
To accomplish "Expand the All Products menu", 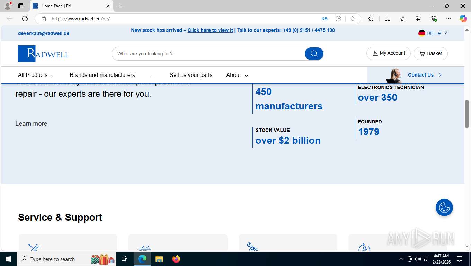I will click(x=36, y=75).
